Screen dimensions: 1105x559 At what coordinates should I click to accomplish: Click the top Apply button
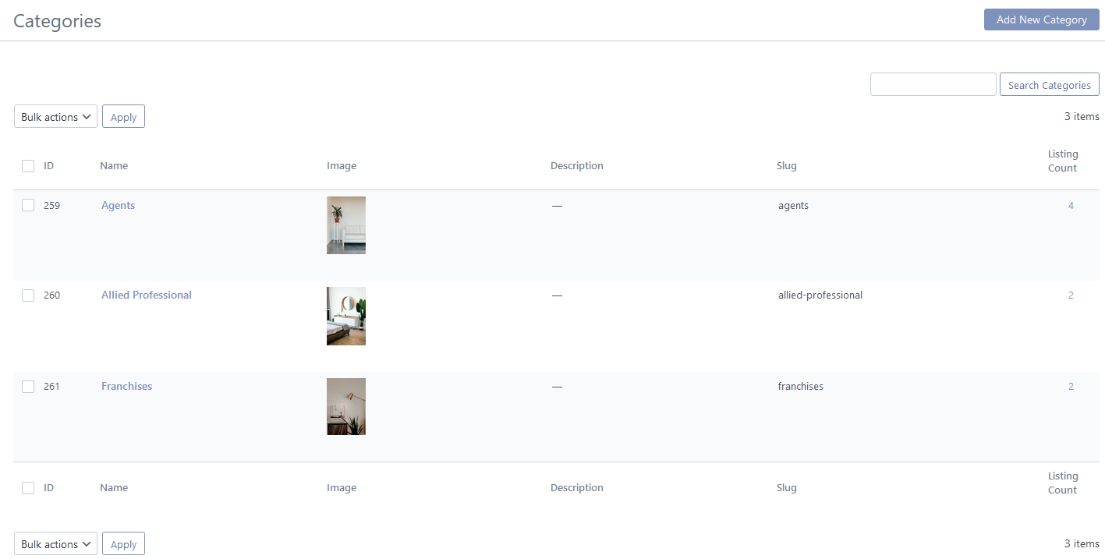point(123,117)
